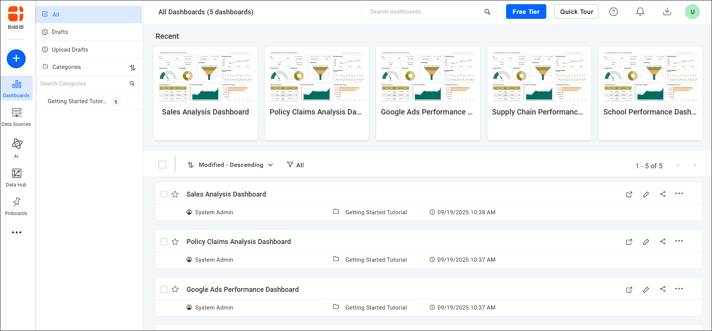Open Google Ads Performance Dashboard in new tab

[x=629, y=290]
